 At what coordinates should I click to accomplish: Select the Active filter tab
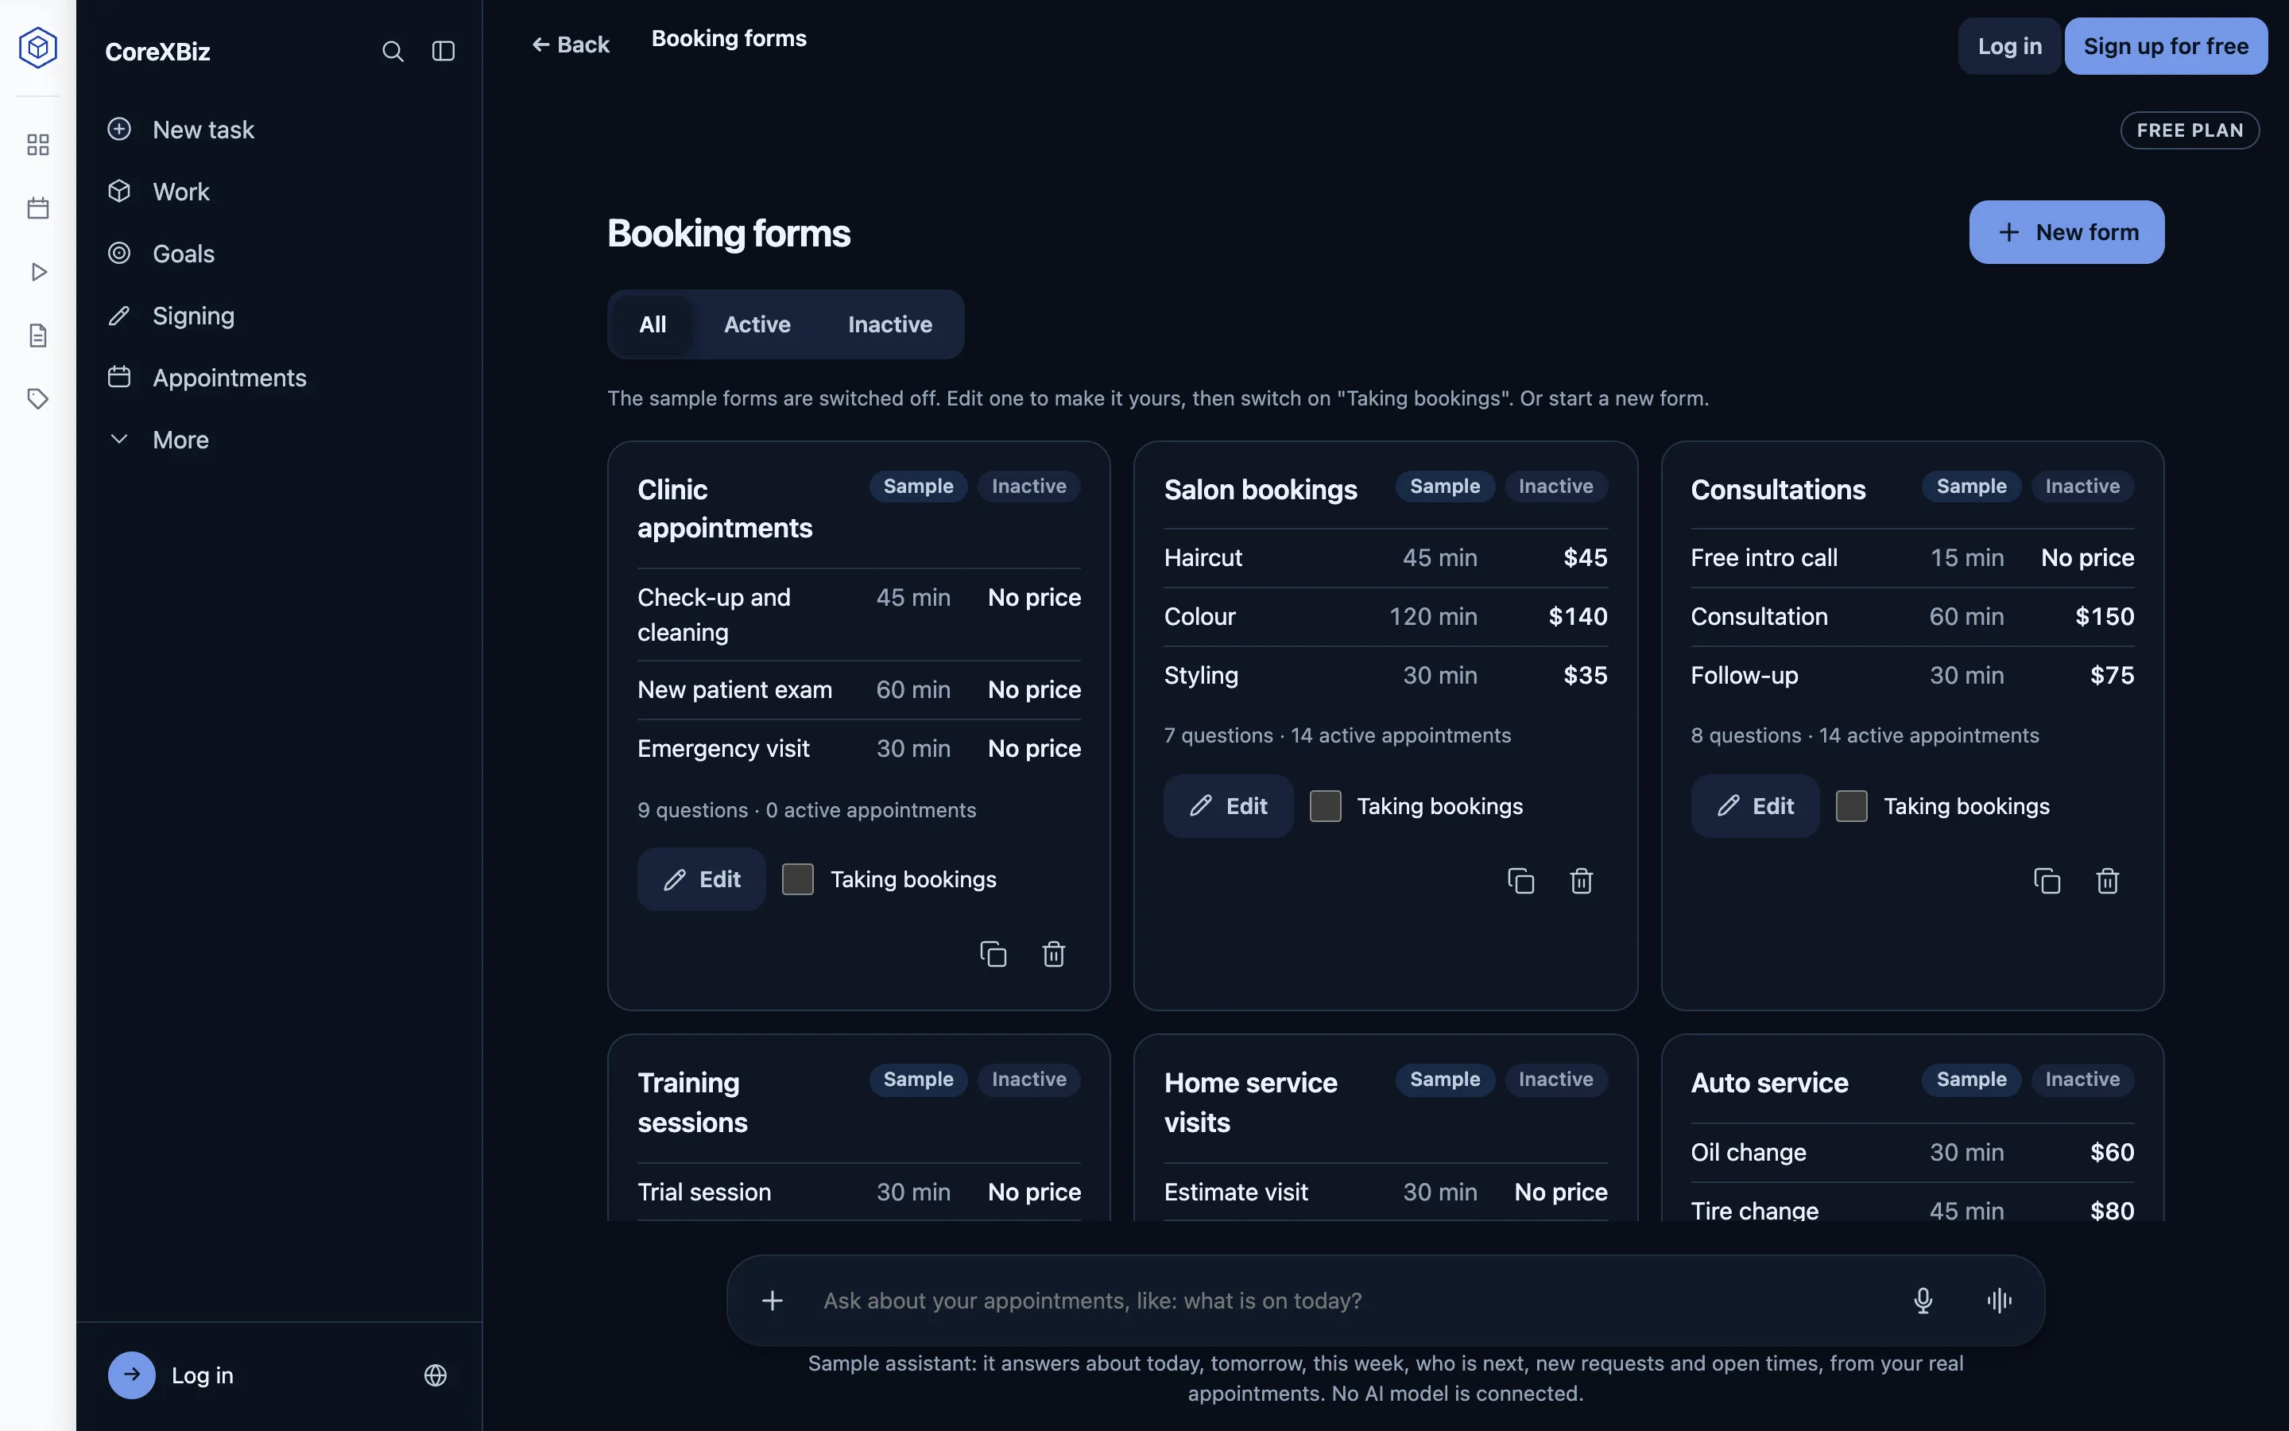(757, 324)
